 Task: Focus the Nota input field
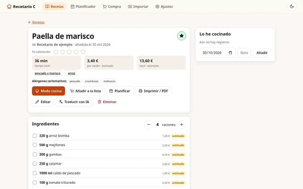(244, 53)
